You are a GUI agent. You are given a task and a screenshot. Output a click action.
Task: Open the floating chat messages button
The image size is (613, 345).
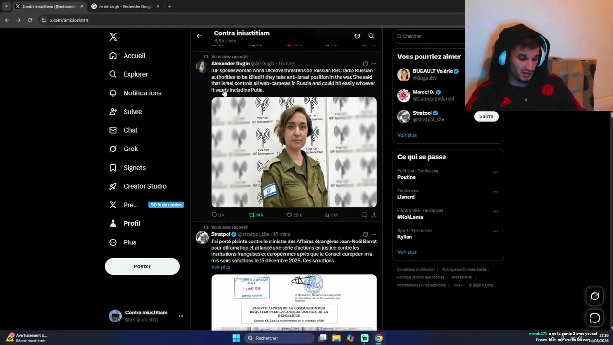[x=595, y=318]
